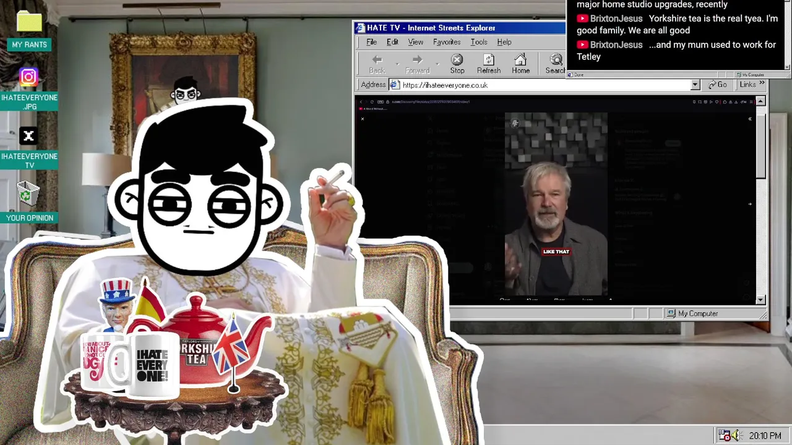Close the embedded video overlay with X

tap(363, 119)
